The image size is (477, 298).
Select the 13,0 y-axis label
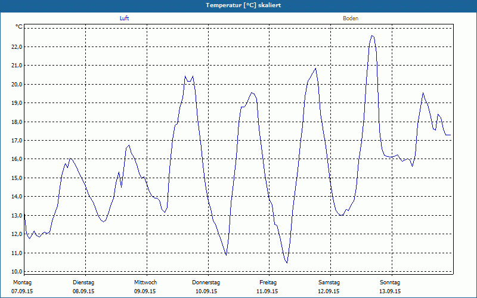(x=17, y=215)
